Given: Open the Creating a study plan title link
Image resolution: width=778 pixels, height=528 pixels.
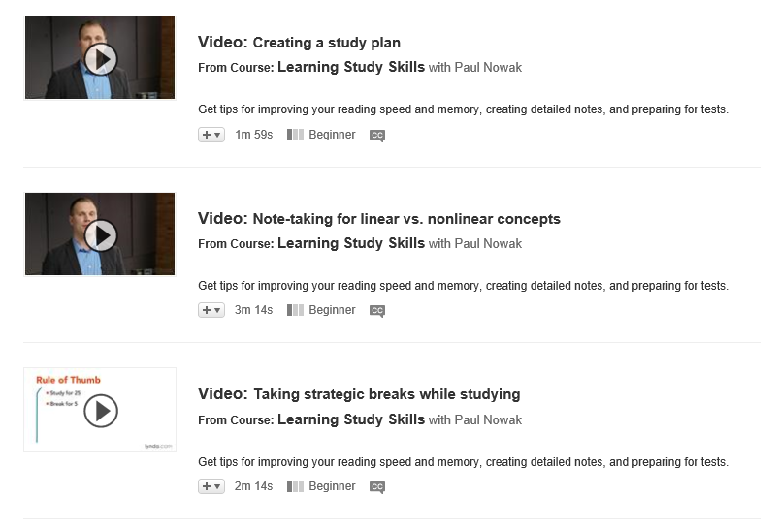Looking at the screenshot, I should pyautogui.click(x=326, y=43).
